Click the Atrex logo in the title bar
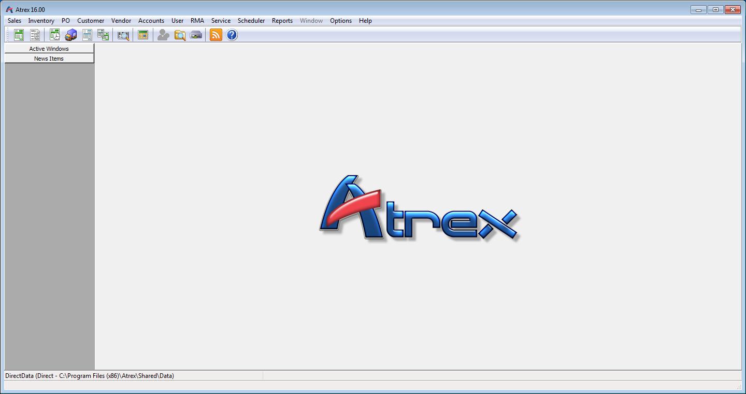The height and width of the screenshot is (394, 746). (x=9, y=9)
